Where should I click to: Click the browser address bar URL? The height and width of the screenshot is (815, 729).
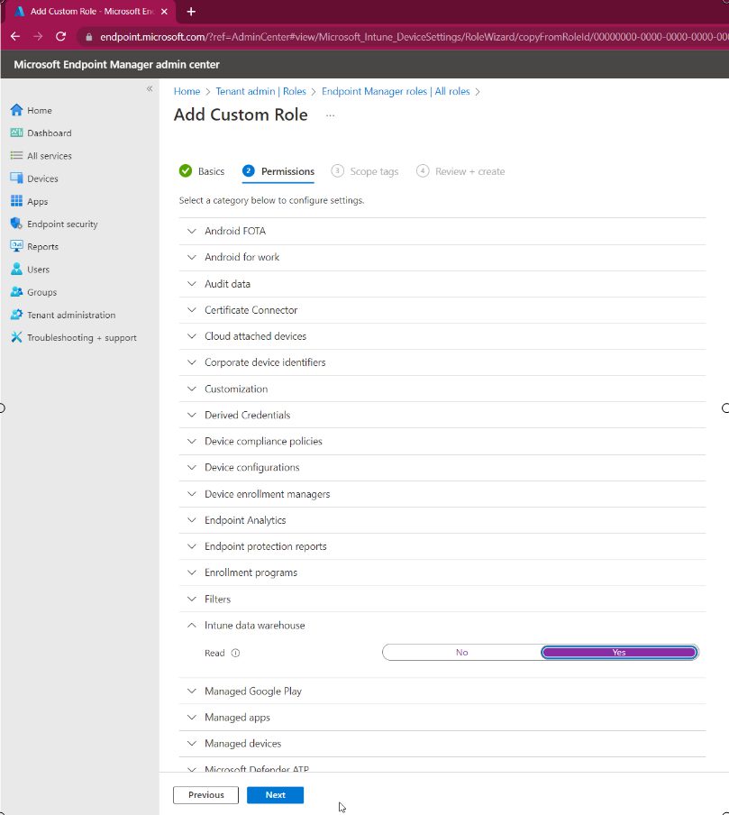[413, 37]
